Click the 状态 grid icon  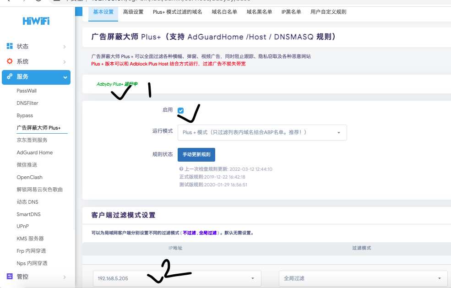[10, 46]
